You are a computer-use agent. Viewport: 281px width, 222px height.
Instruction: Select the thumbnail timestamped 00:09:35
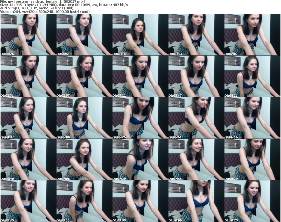[x=140, y=201]
